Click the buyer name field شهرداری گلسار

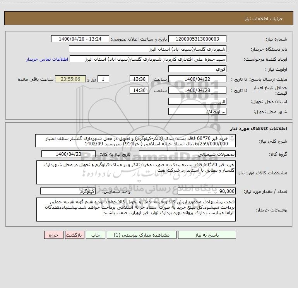click(x=147, y=49)
